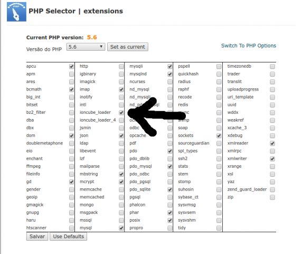Click the PHP Selector logo icon
Screen dimensions: 302x254
tap(16, 12)
